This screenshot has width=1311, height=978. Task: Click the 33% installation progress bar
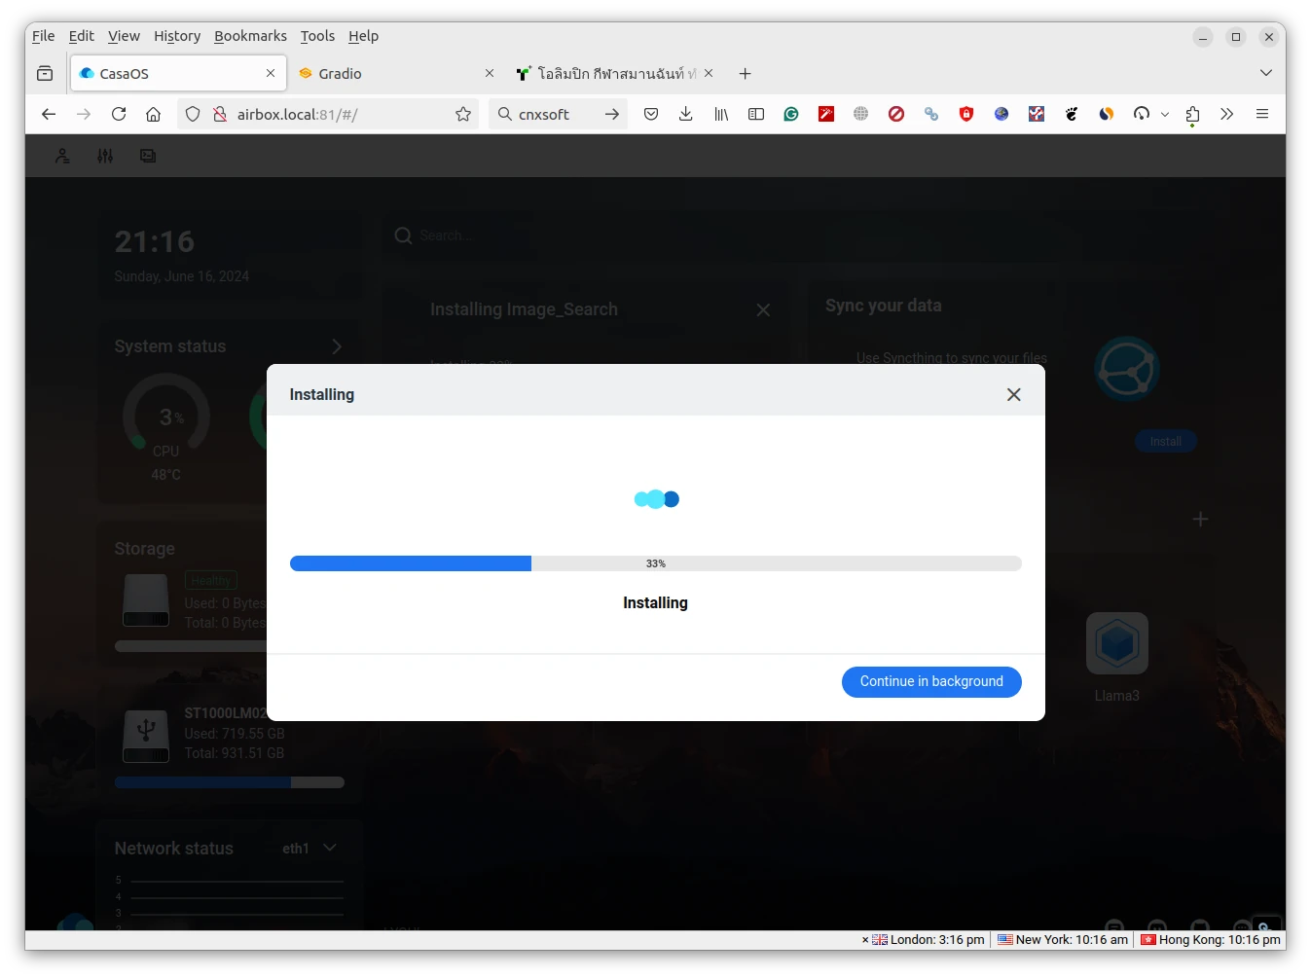coord(655,563)
